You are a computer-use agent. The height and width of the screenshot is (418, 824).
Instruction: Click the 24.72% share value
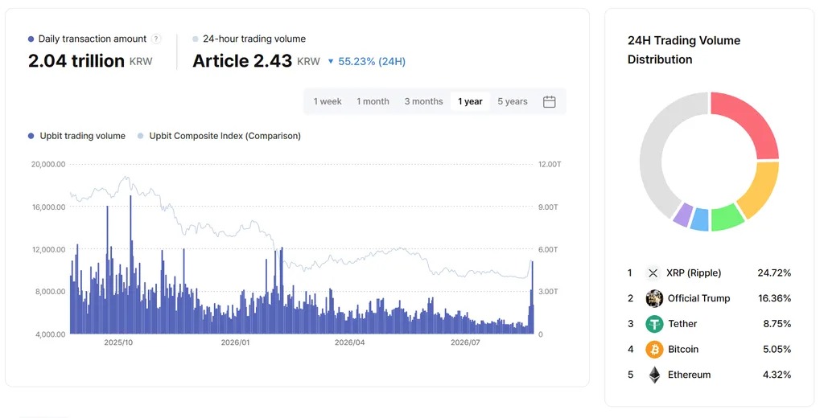(x=774, y=273)
